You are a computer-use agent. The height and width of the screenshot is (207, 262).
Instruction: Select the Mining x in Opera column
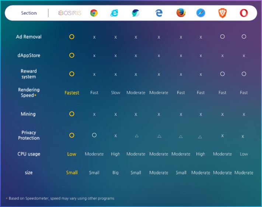[x=244, y=114]
